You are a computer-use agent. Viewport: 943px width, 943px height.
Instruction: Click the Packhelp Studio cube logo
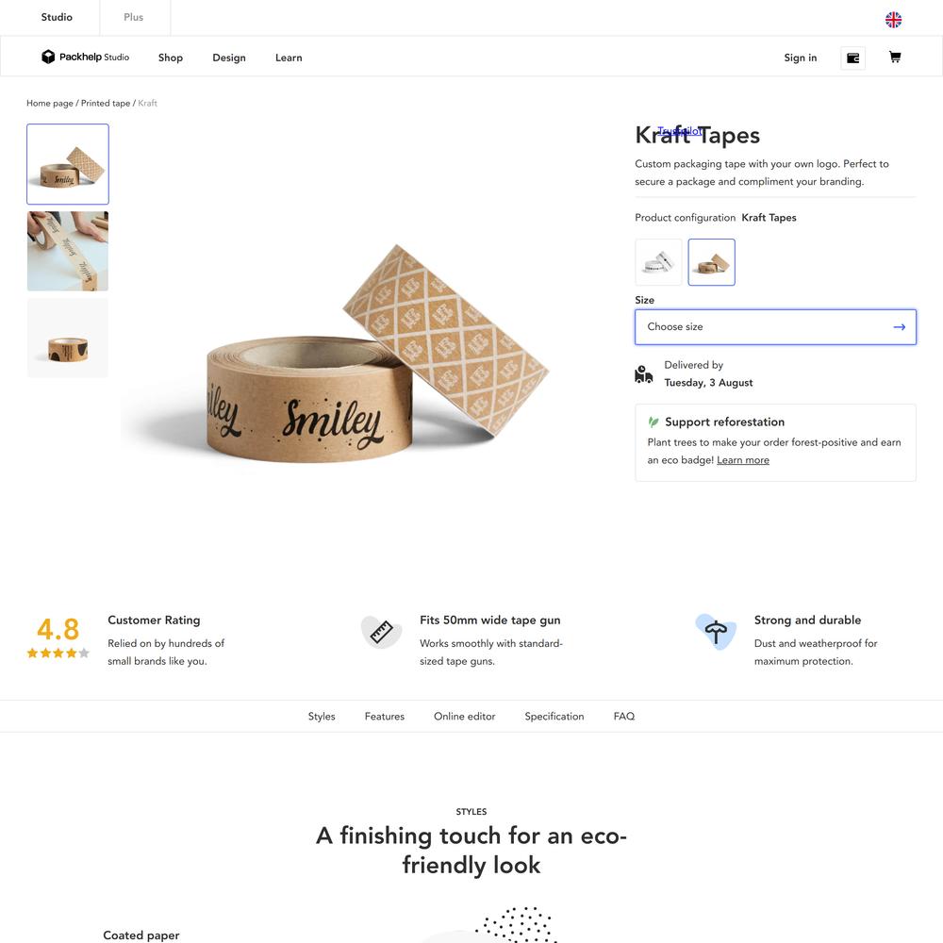pyautogui.click(x=48, y=57)
